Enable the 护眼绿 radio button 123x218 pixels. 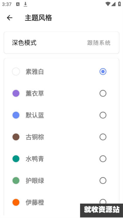click(103, 181)
